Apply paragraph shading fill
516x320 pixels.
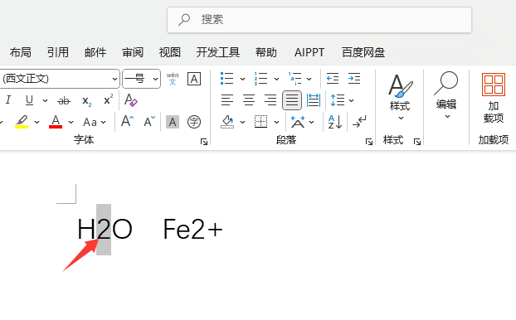227,122
